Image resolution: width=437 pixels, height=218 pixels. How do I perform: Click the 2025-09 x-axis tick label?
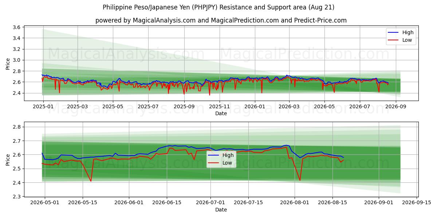pos(184,106)
